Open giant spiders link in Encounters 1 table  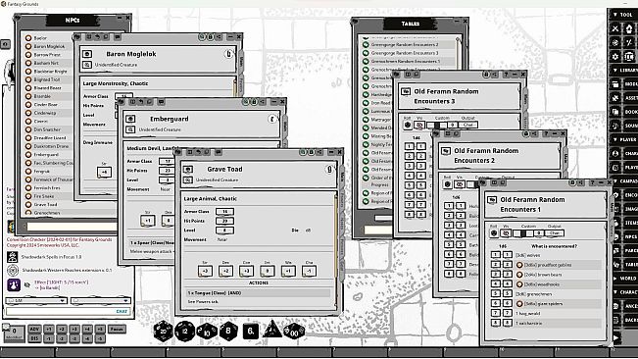click(519, 304)
